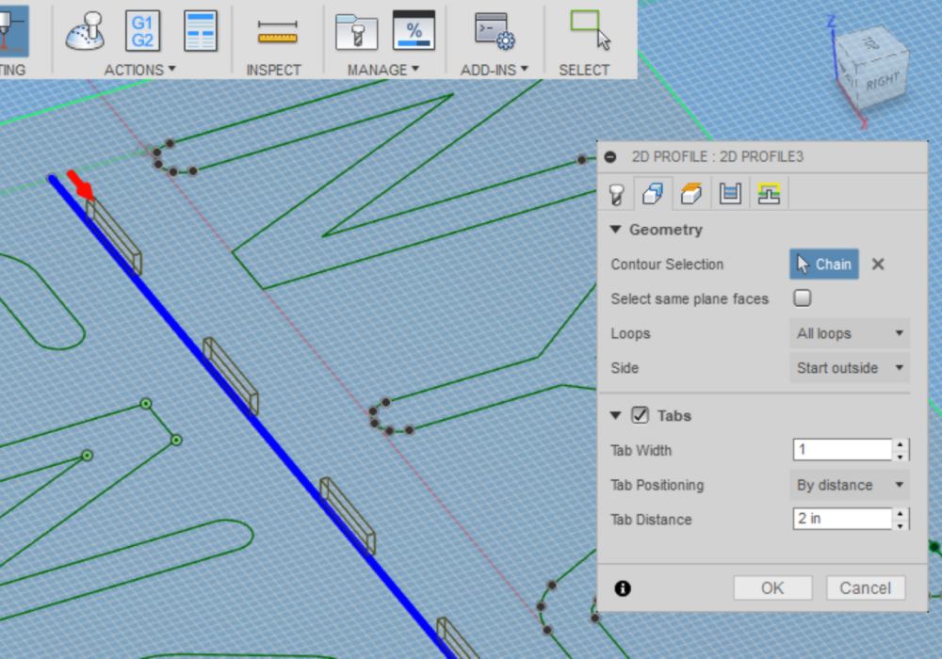Click the ViewCube RIGHT face
Image resolution: width=942 pixels, height=659 pixels.
pos(882,82)
